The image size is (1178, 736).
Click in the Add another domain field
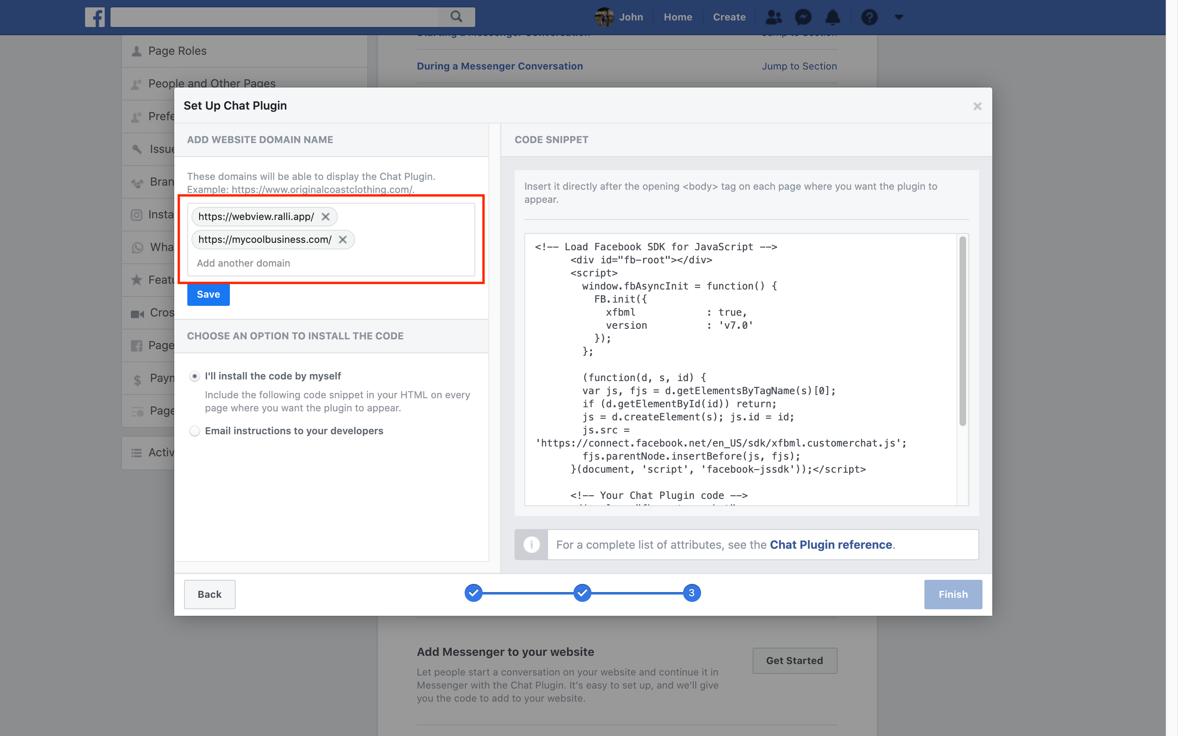(331, 263)
